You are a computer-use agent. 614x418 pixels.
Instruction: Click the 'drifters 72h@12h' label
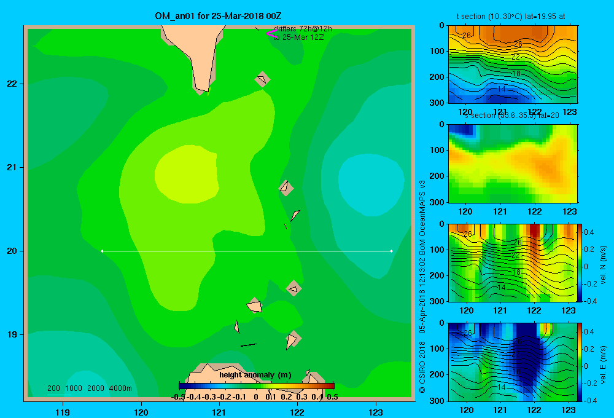[x=303, y=29]
